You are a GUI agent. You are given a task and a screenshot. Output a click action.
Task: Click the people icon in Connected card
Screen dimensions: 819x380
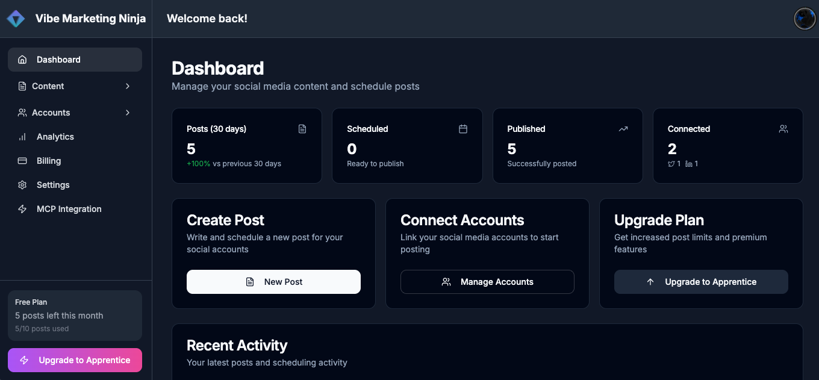click(783, 129)
